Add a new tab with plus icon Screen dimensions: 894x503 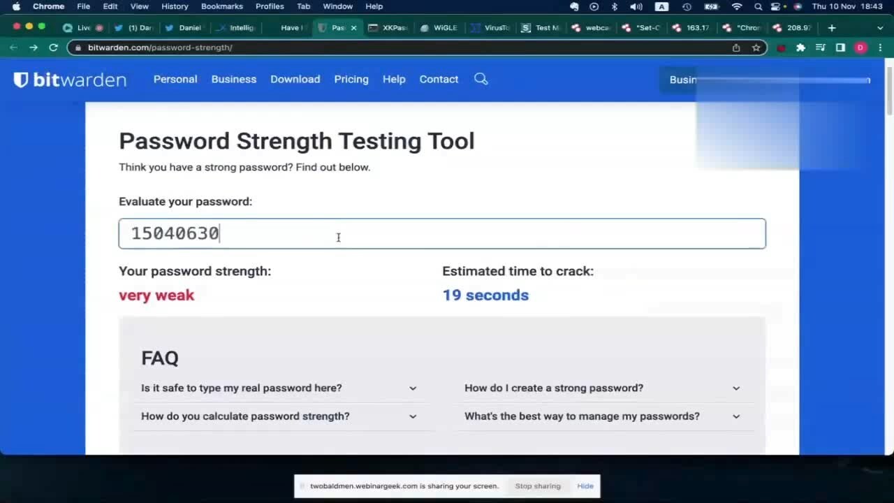(831, 28)
